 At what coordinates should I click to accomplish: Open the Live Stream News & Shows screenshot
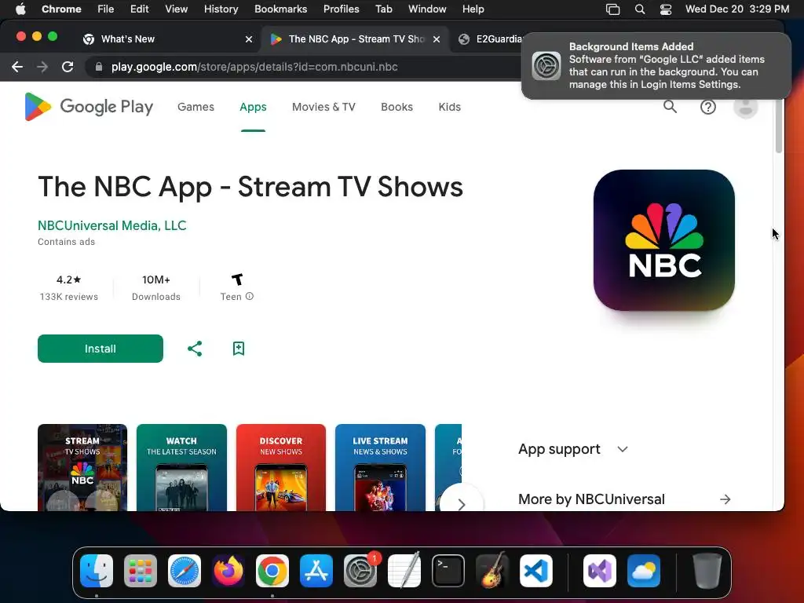pos(380,468)
